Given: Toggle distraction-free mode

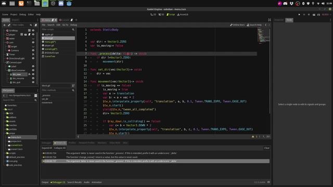Looking at the screenshot, I should click(x=270, y=20).
